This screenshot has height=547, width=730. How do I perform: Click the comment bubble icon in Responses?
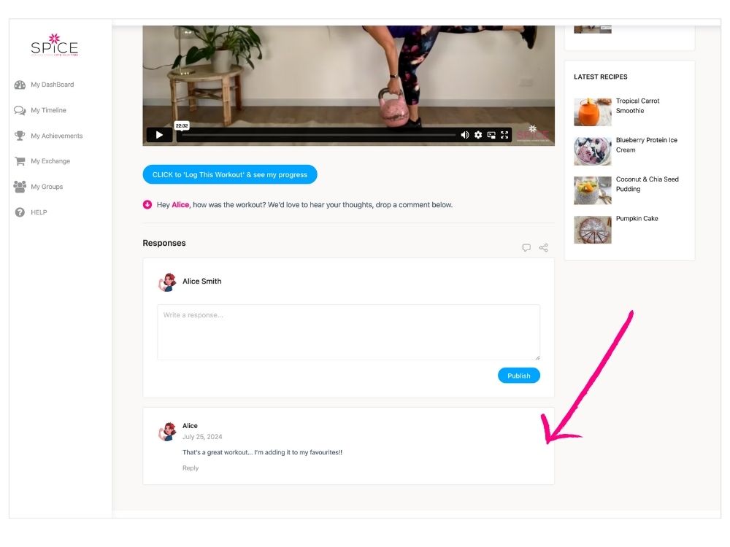coord(526,248)
